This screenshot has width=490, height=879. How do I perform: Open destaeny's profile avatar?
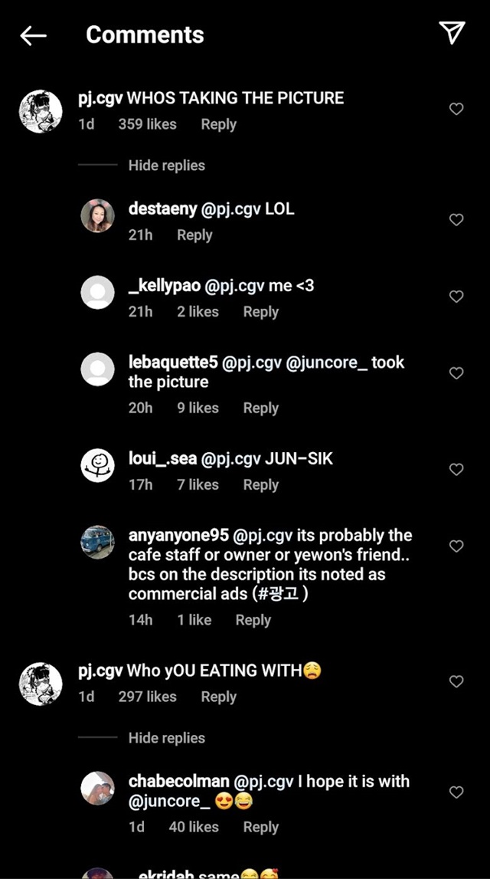(97, 215)
